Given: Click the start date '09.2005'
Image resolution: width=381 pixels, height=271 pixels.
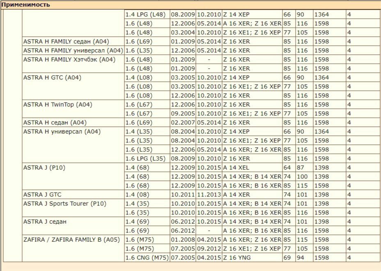Looking at the screenshot, I should 183,113.
